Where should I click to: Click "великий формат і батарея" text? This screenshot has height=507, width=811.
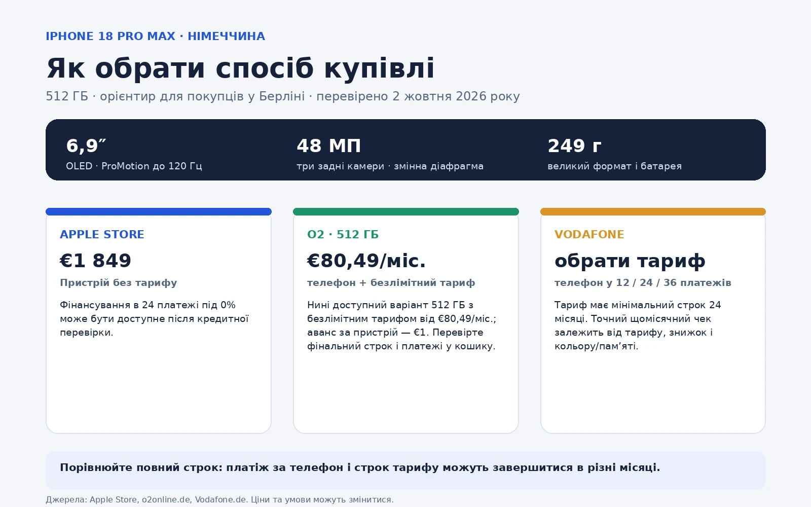click(614, 166)
